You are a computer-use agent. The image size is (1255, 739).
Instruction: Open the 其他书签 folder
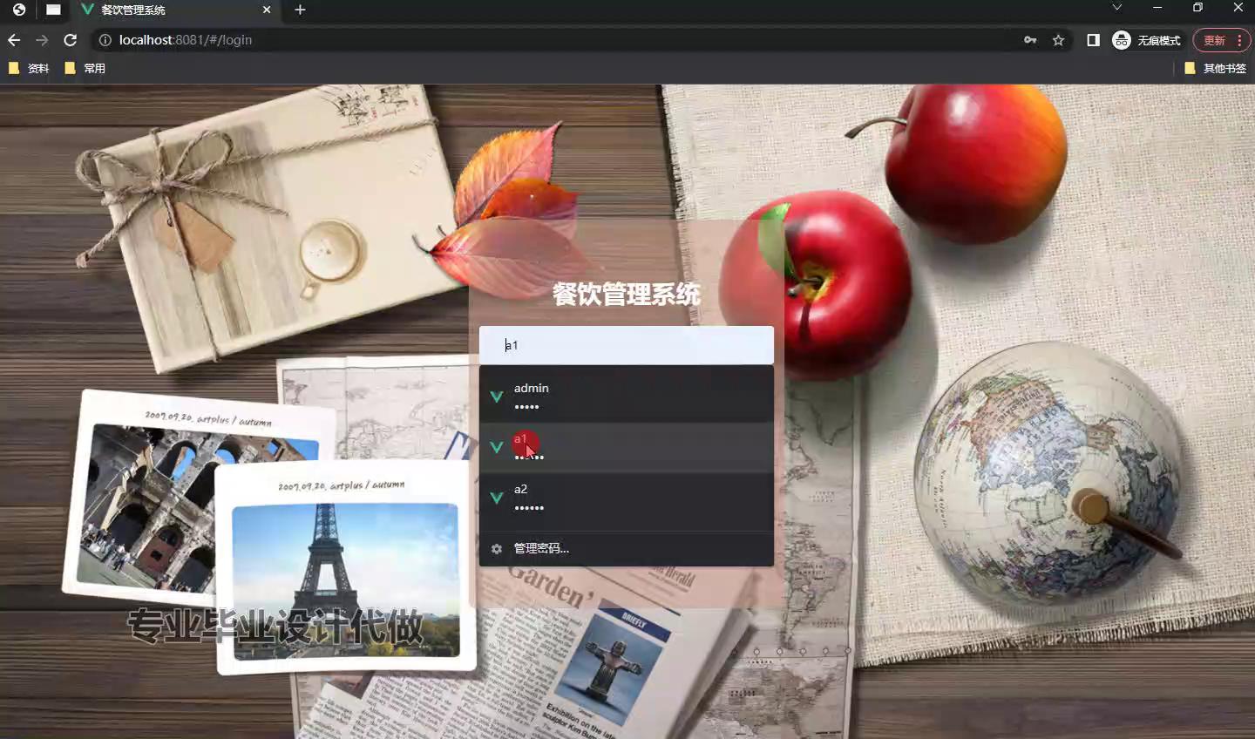[x=1216, y=68]
